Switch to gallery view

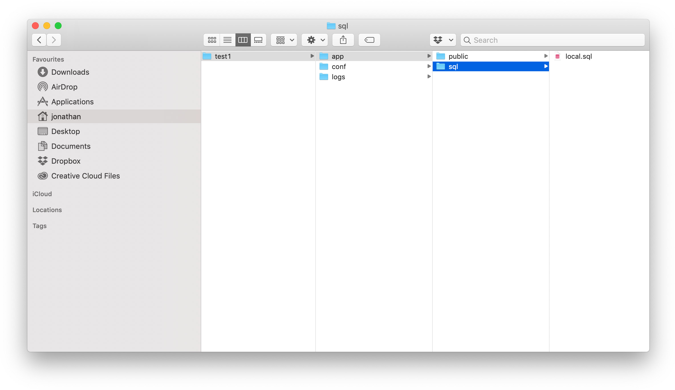click(x=258, y=40)
